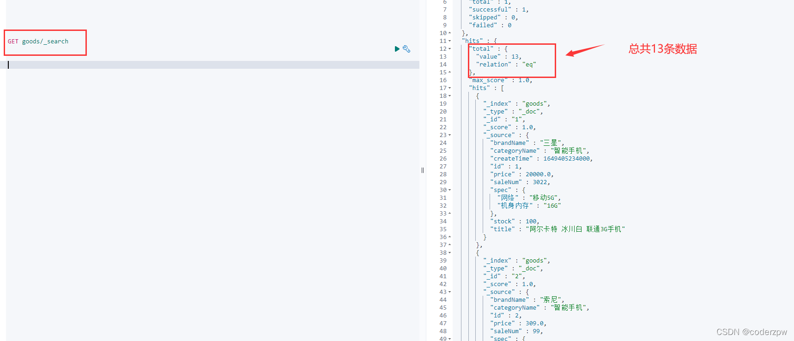Collapse the second hit object at line 38
Image resolution: width=794 pixels, height=341 pixels.
click(450, 253)
